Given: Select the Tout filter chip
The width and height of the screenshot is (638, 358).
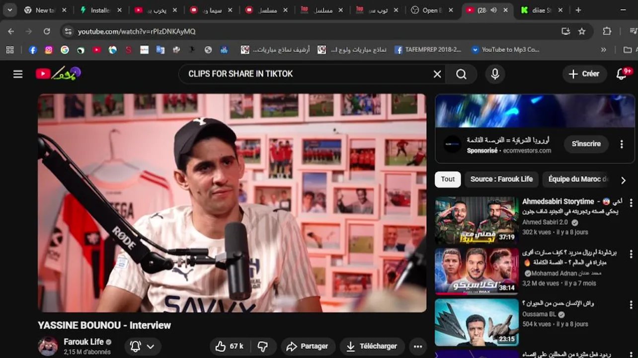Looking at the screenshot, I should 448,179.
